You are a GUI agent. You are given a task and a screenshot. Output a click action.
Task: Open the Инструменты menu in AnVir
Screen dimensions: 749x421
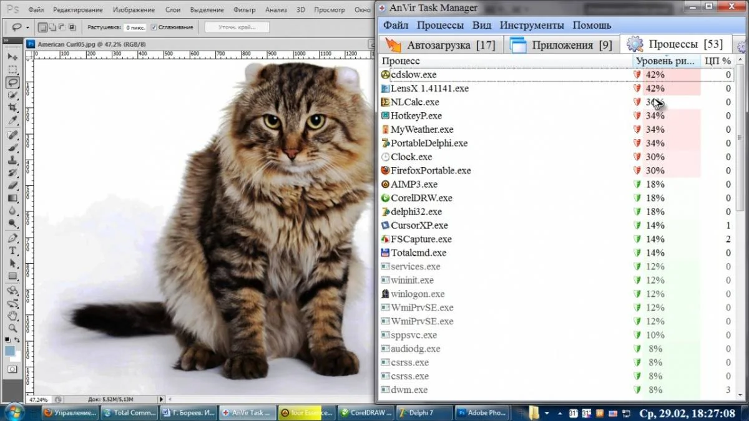(532, 26)
